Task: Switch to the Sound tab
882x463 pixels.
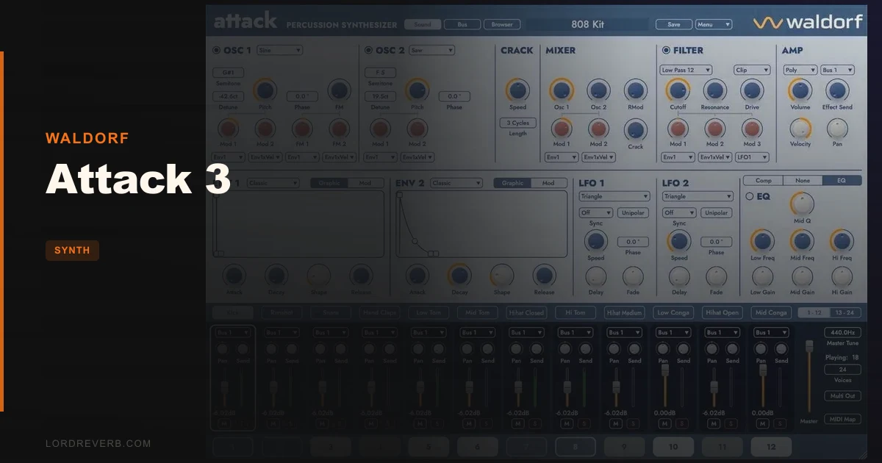Action: (x=423, y=24)
